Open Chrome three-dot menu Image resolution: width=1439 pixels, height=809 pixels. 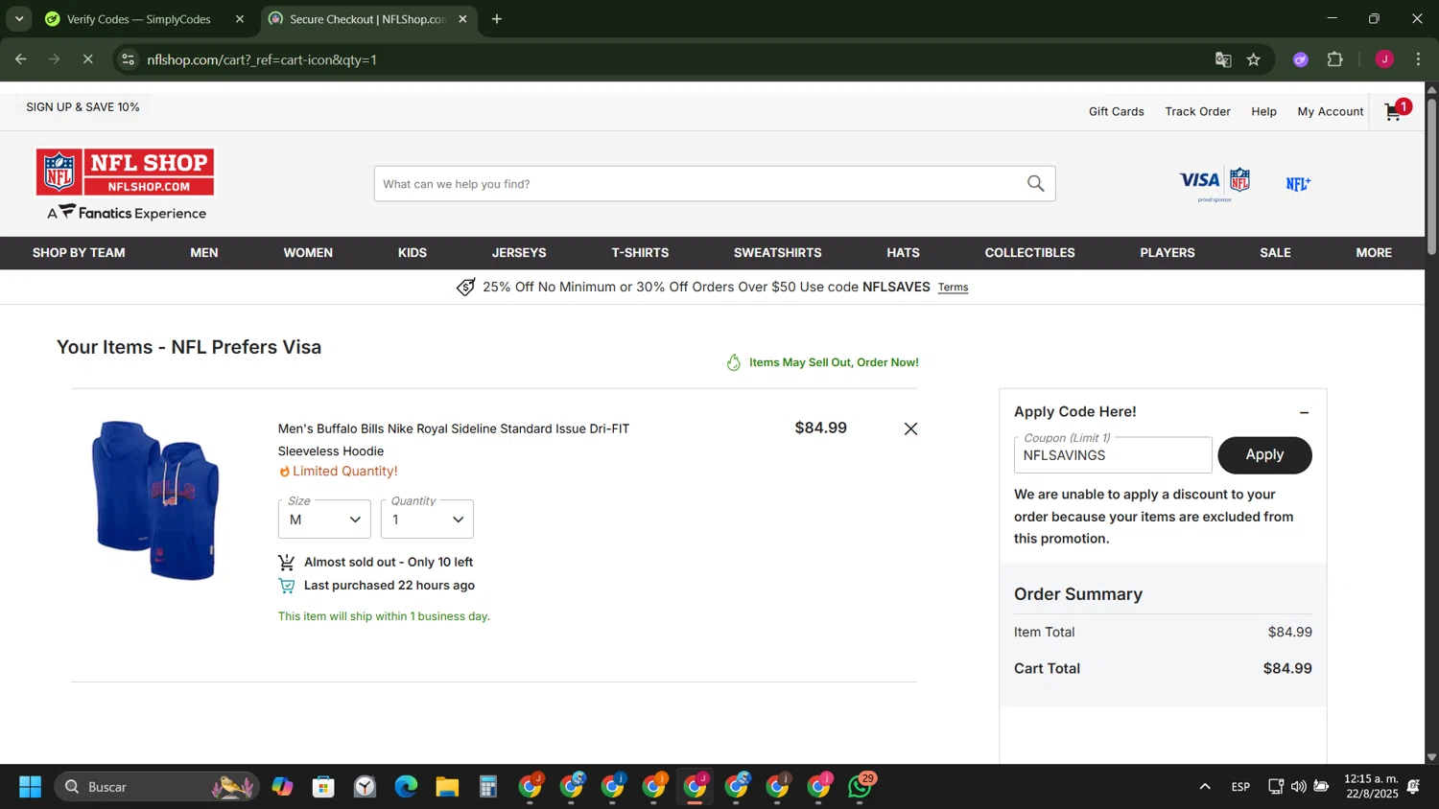(1418, 59)
